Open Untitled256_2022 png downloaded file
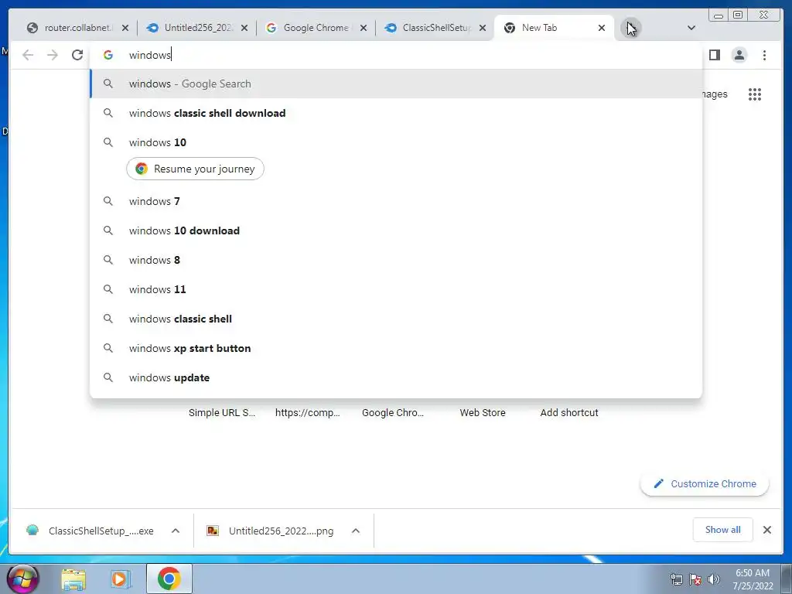Viewport: 792px width, 594px height. click(281, 531)
